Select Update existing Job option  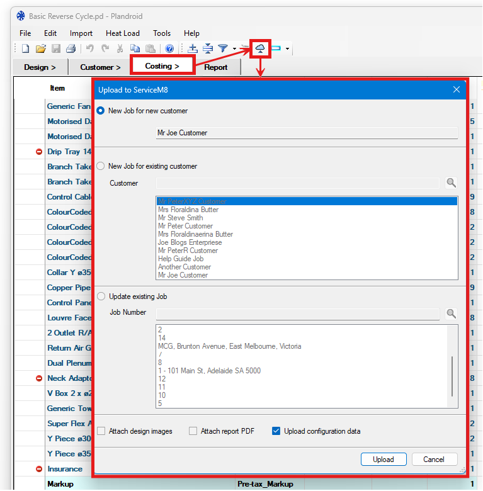pyautogui.click(x=101, y=296)
